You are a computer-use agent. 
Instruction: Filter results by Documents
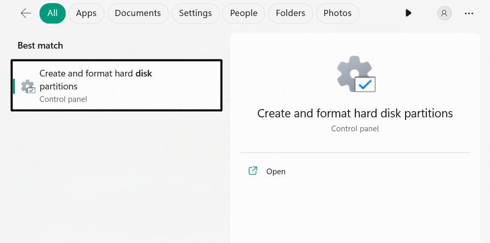point(138,13)
